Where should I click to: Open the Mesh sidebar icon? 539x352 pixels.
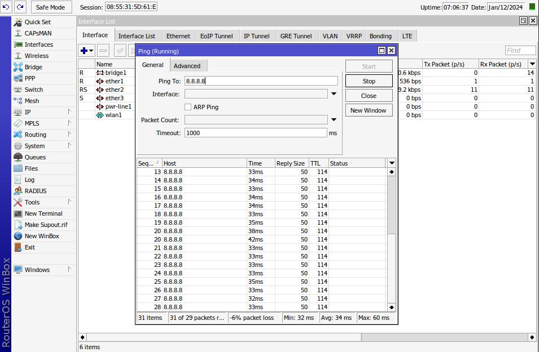click(18, 101)
